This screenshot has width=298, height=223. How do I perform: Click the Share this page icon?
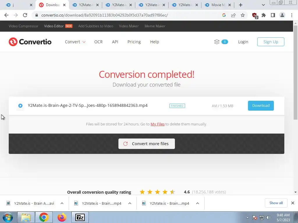click(x=233, y=15)
